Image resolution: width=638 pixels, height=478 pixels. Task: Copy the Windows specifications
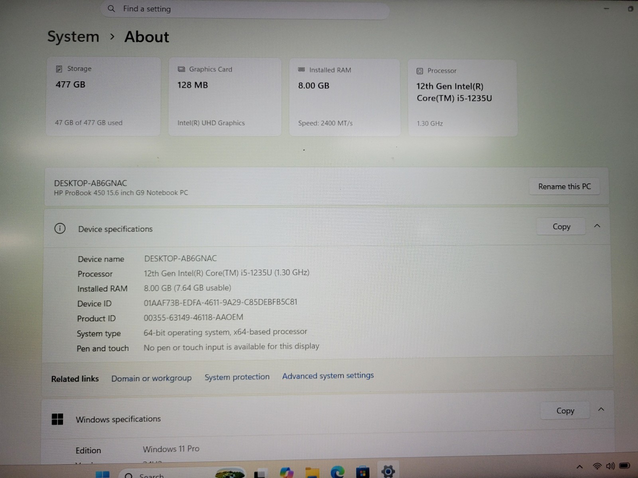click(x=565, y=411)
